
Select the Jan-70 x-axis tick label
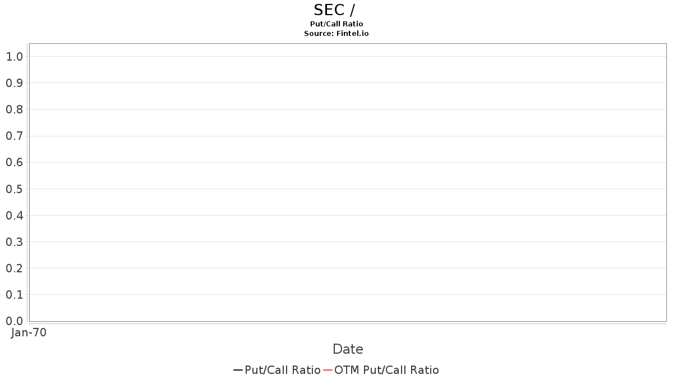(29, 332)
